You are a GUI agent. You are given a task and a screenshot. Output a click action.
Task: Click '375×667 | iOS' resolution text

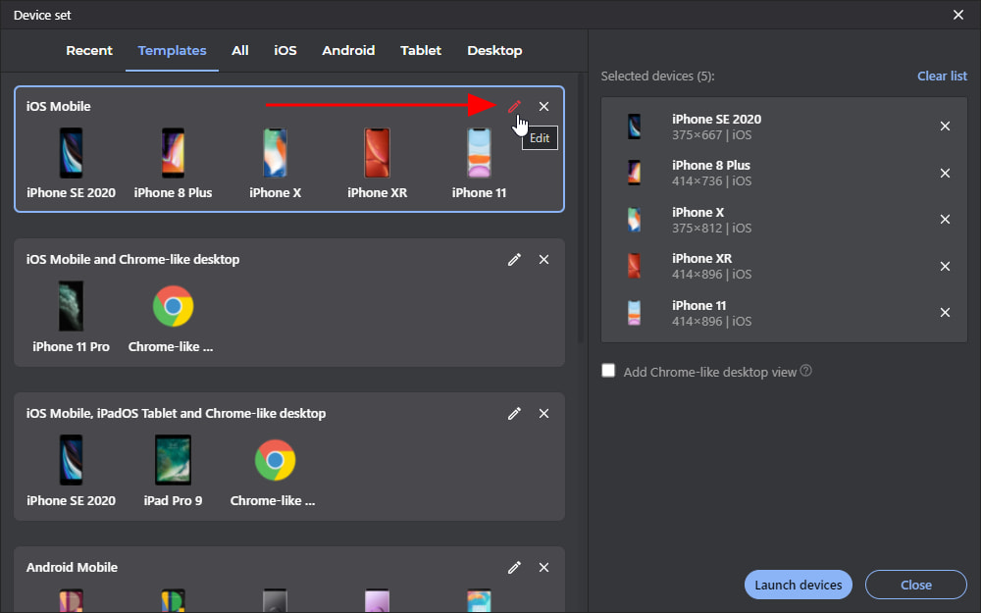pos(712,135)
